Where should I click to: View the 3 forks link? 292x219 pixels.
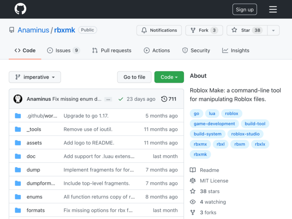tap(203, 213)
